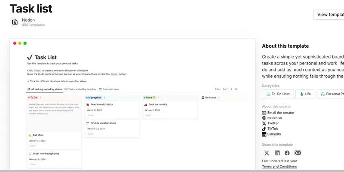Select All tasks grouped by status tab
The image size is (344, 172).
pyautogui.click(x=45, y=89)
